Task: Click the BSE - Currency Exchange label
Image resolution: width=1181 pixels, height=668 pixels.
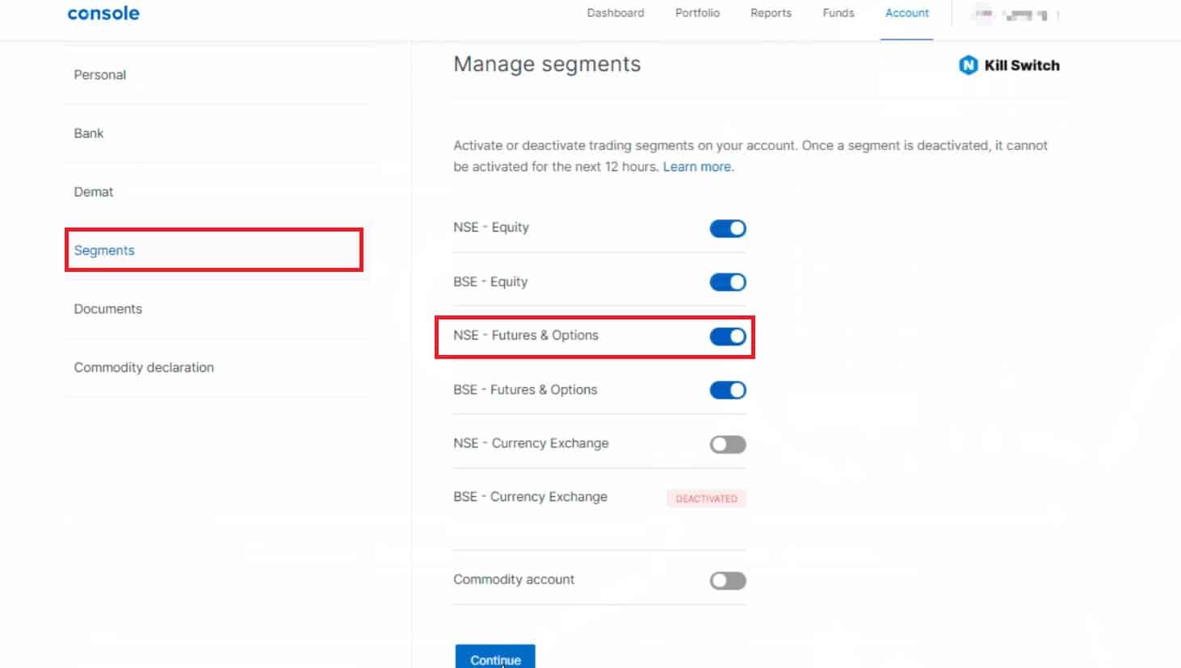Action: 530,497
